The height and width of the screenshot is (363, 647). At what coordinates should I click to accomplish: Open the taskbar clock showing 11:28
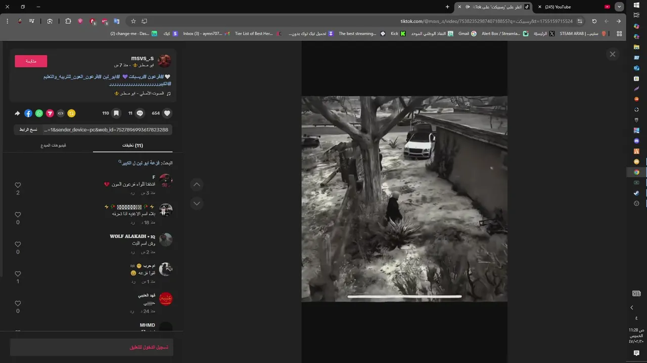[636, 335]
